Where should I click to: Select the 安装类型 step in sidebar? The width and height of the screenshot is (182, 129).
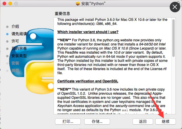pyautogui.click(x=19, y=56)
